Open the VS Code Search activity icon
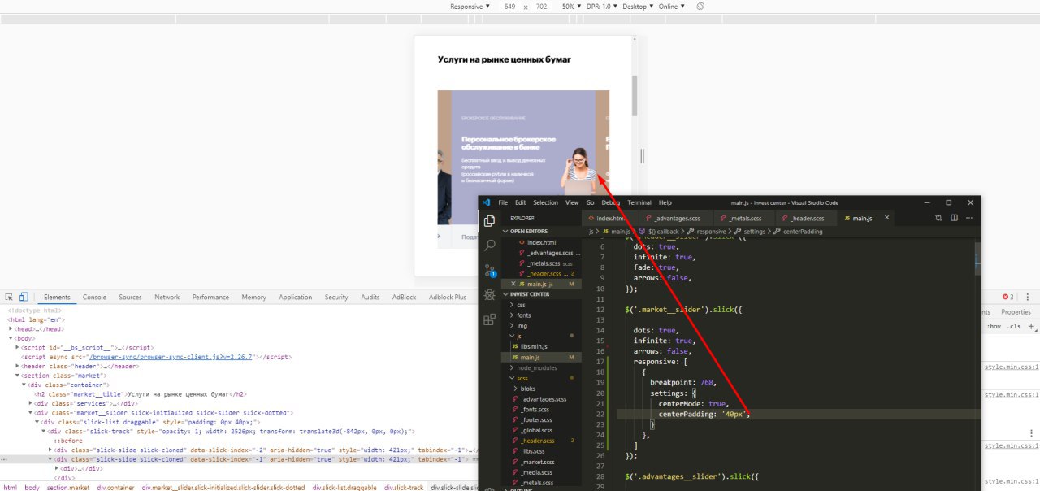The image size is (1040, 491). pyautogui.click(x=490, y=245)
